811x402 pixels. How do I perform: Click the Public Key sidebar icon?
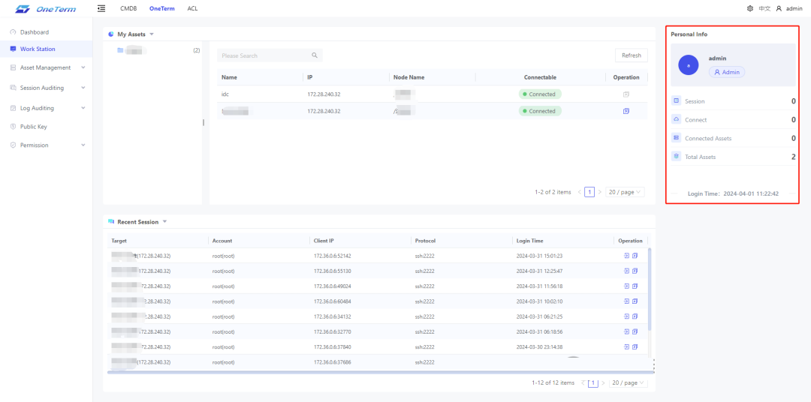click(13, 127)
